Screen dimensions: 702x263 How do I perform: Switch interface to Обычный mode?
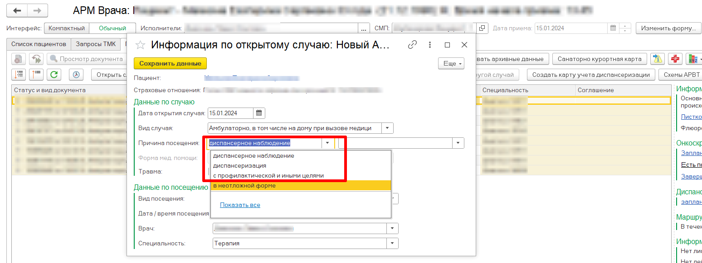point(112,28)
